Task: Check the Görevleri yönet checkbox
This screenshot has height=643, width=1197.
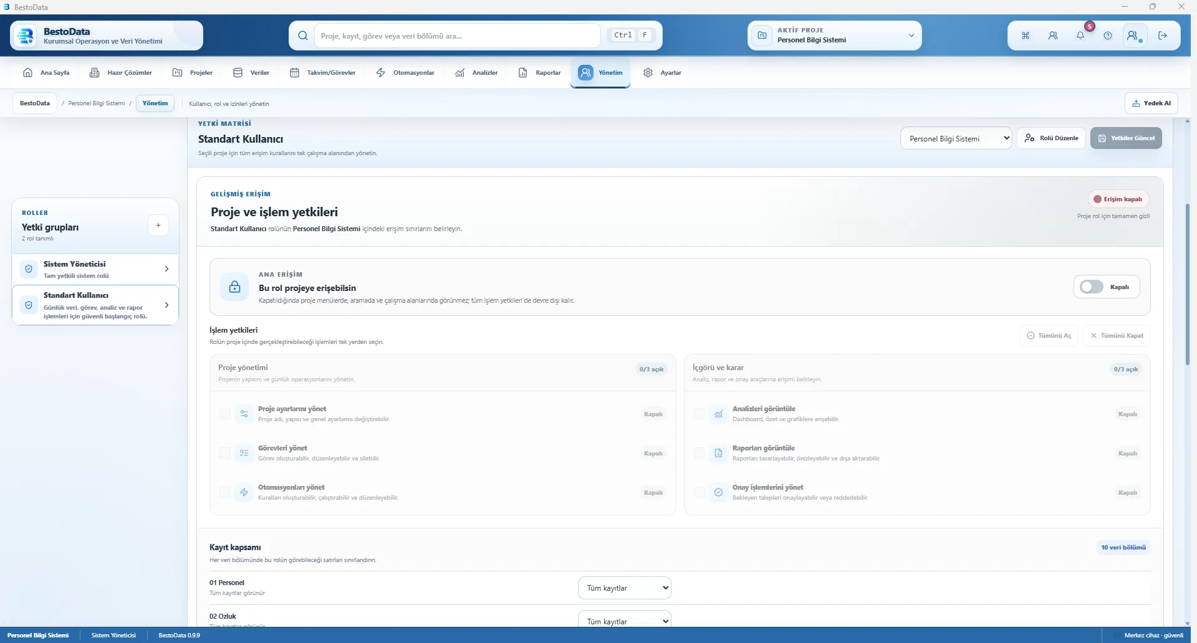Action: [x=225, y=453]
